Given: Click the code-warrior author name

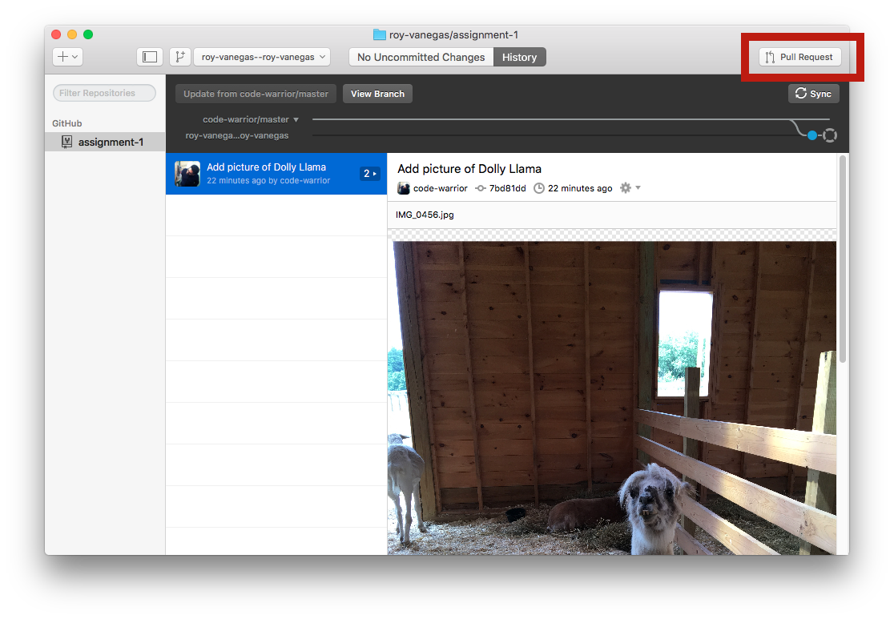Looking at the screenshot, I should [x=440, y=188].
